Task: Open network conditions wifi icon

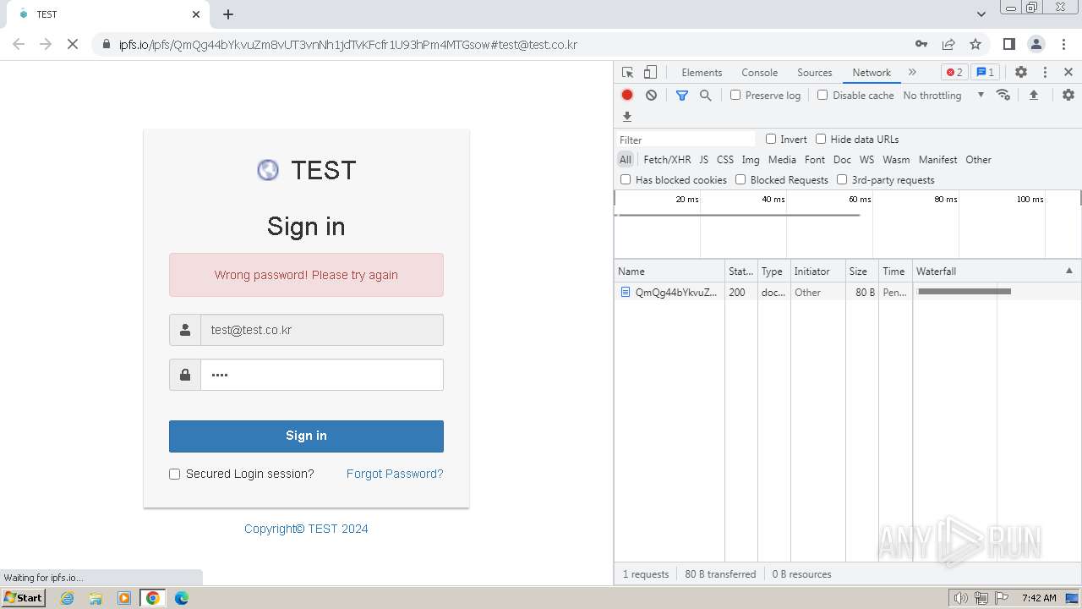Action: 1003,95
